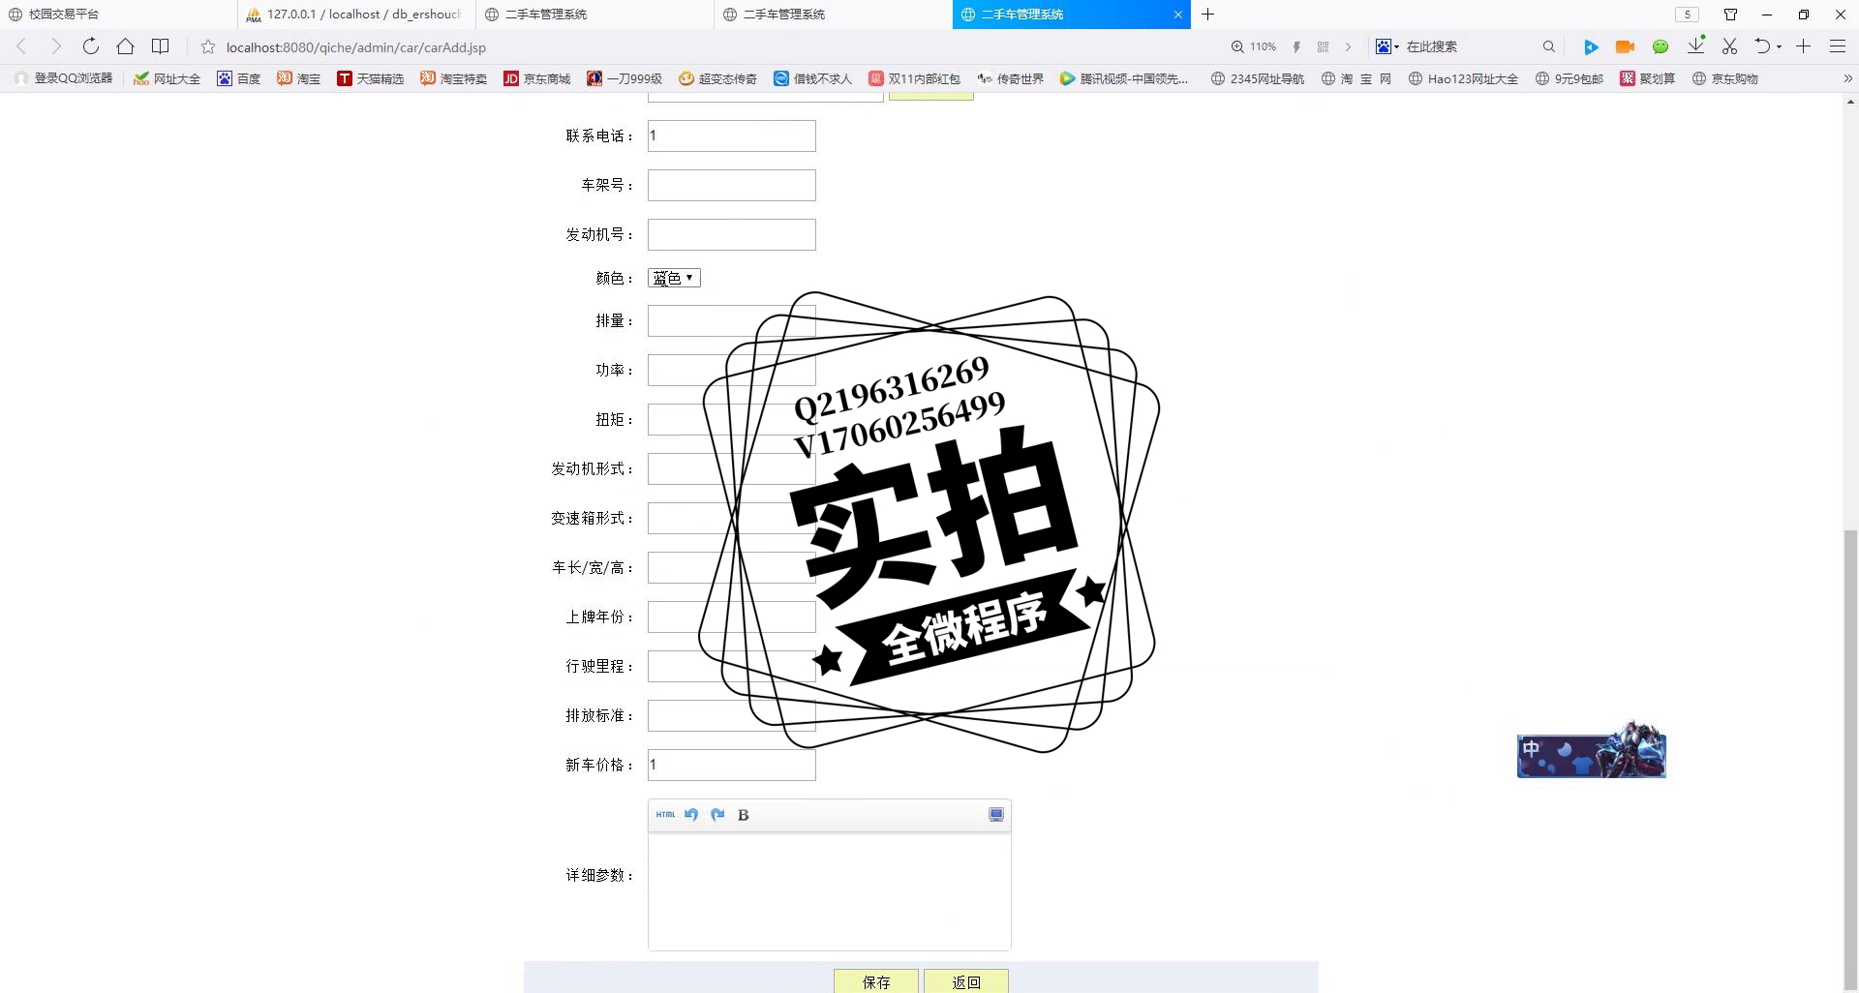Open 2345网址导航 bookmark

pyautogui.click(x=1257, y=78)
